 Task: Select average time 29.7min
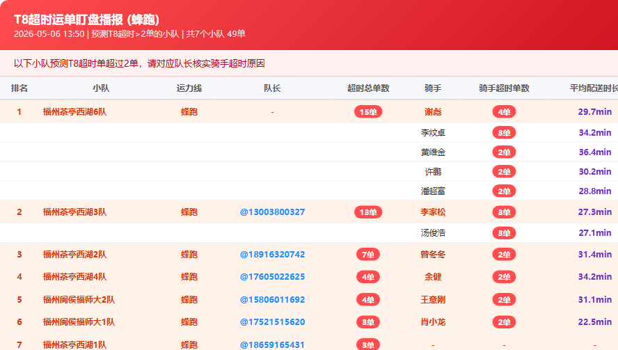tap(595, 112)
